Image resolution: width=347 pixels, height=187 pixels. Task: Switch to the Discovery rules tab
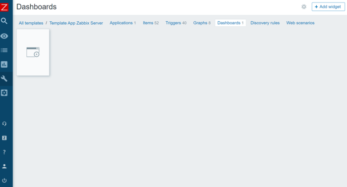tap(265, 23)
